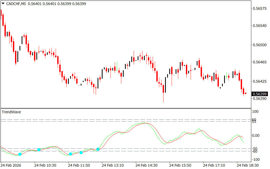Select the rightmost cyan signal dot in TrendWave
This screenshot has width=270, height=169.
(98, 149)
